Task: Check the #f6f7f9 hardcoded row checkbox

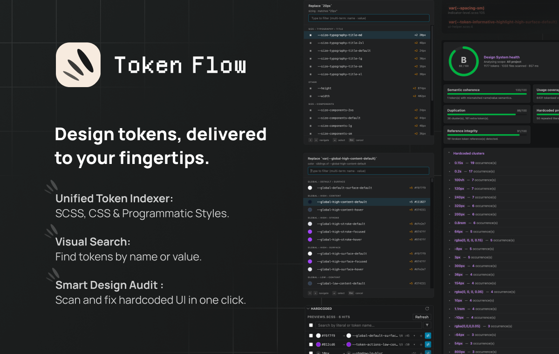Action: click(311, 335)
